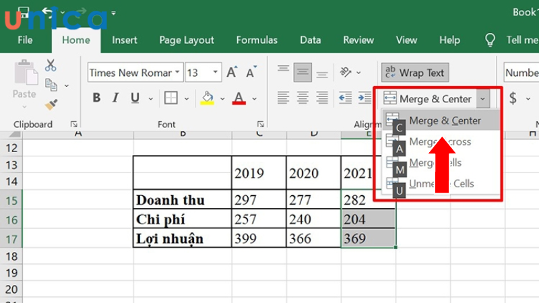Open the Formulas tab

257,40
